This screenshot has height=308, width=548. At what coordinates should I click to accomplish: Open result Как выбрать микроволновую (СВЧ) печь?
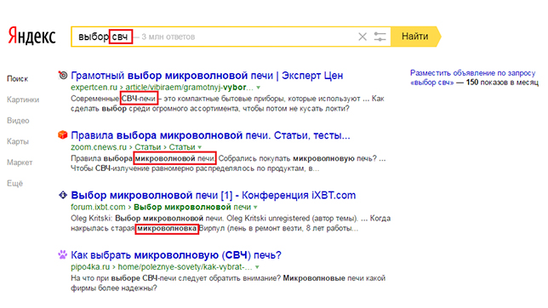point(176,255)
